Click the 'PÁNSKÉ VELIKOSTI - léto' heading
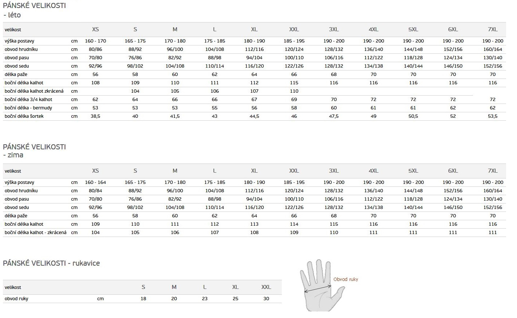Image resolution: width=517 pixels, height=318 pixels. [x=34, y=10]
